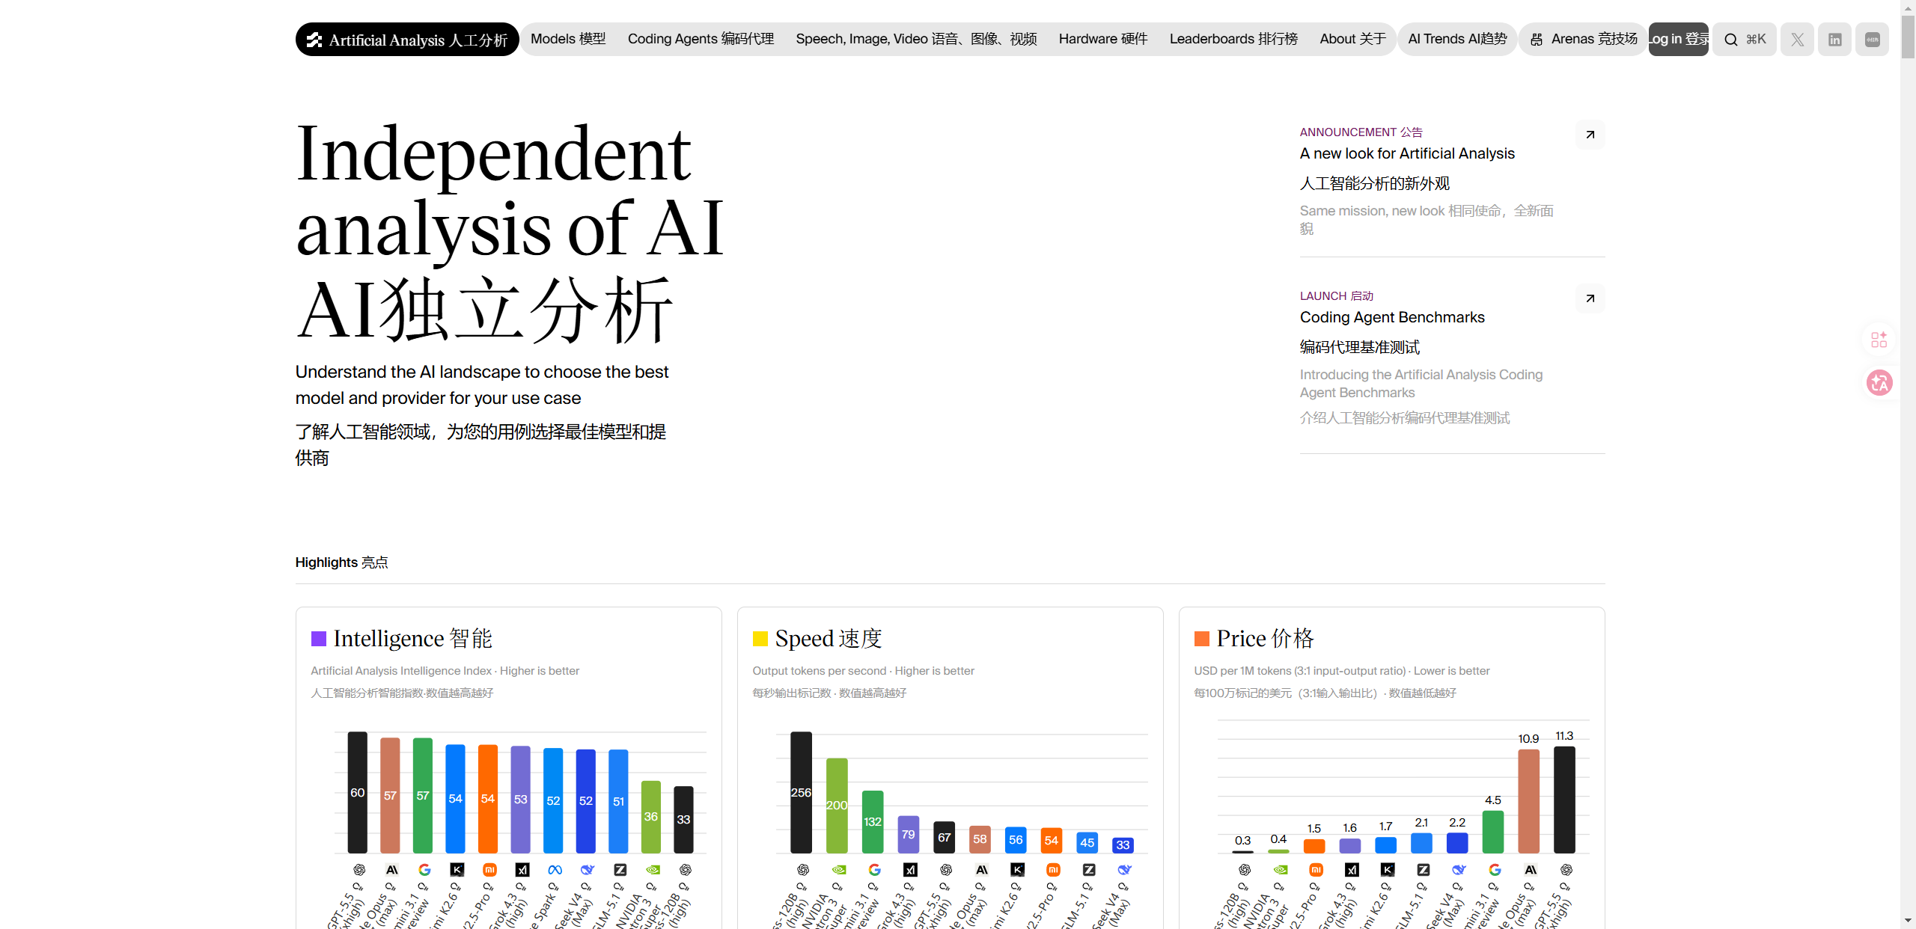
Task: Open the 'Coding Agent Benchmarks' launch link
Action: pyautogui.click(x=1392, y=317)
